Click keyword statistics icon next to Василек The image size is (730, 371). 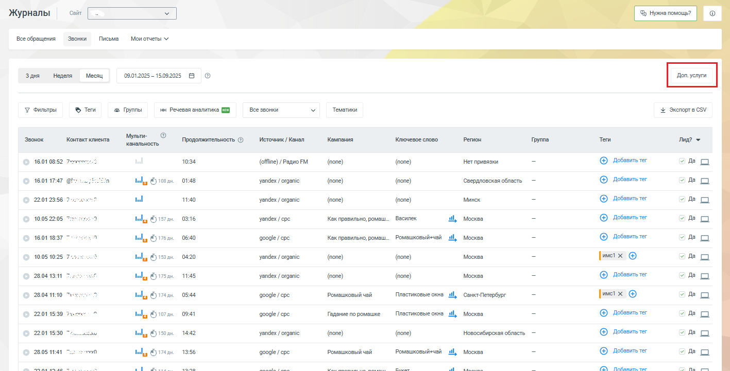(452, 219)
